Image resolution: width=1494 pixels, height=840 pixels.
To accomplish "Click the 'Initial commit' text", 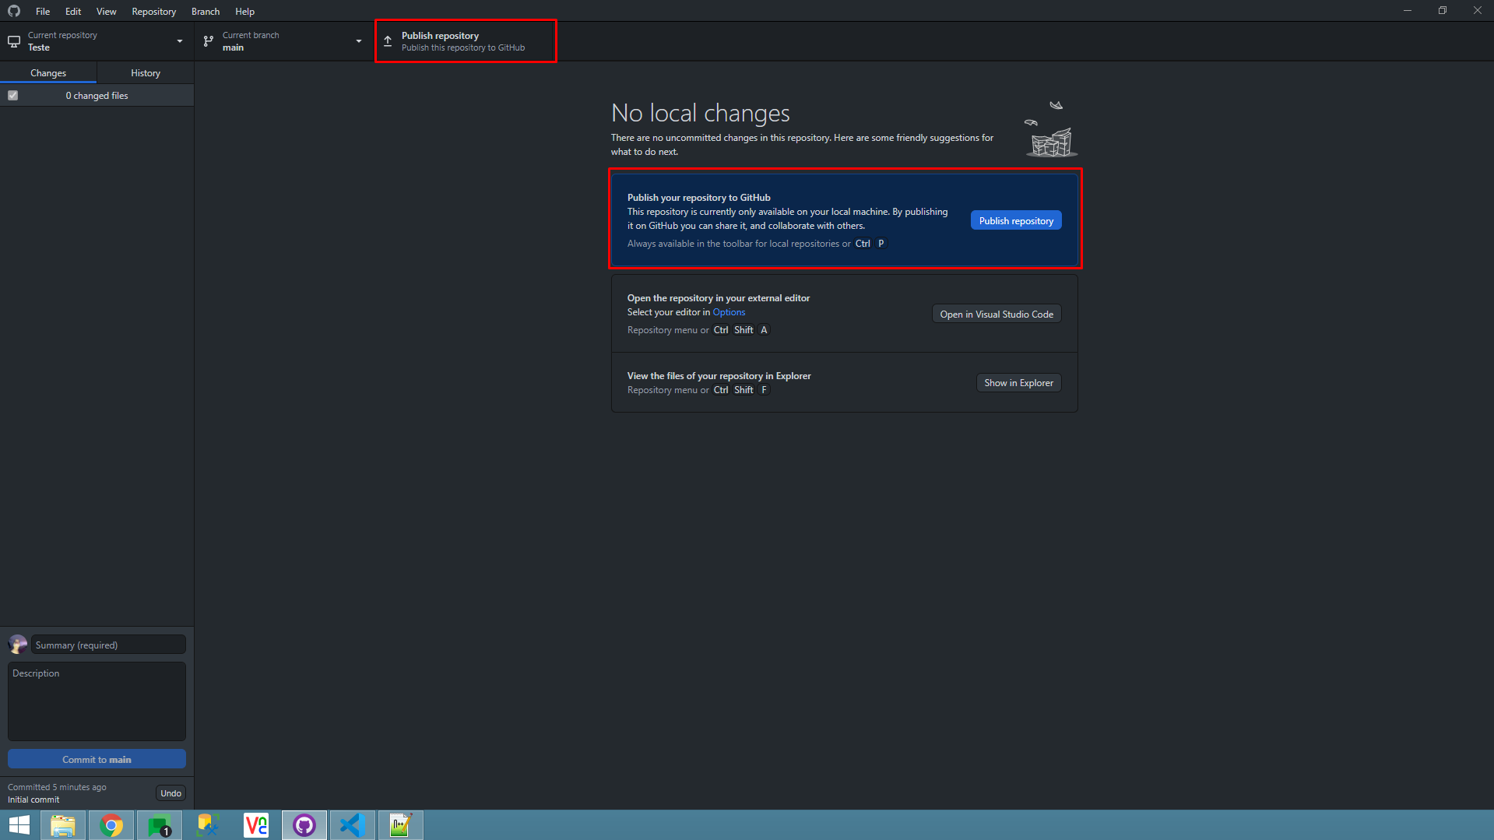I will click(x=33, y=800).
